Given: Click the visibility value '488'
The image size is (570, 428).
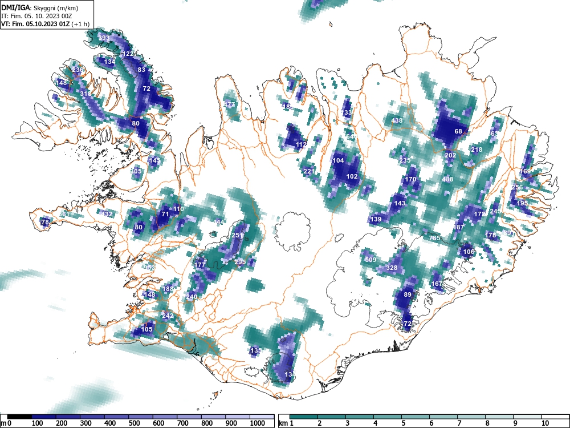Looking at the screenshot, I should point(448,179).
